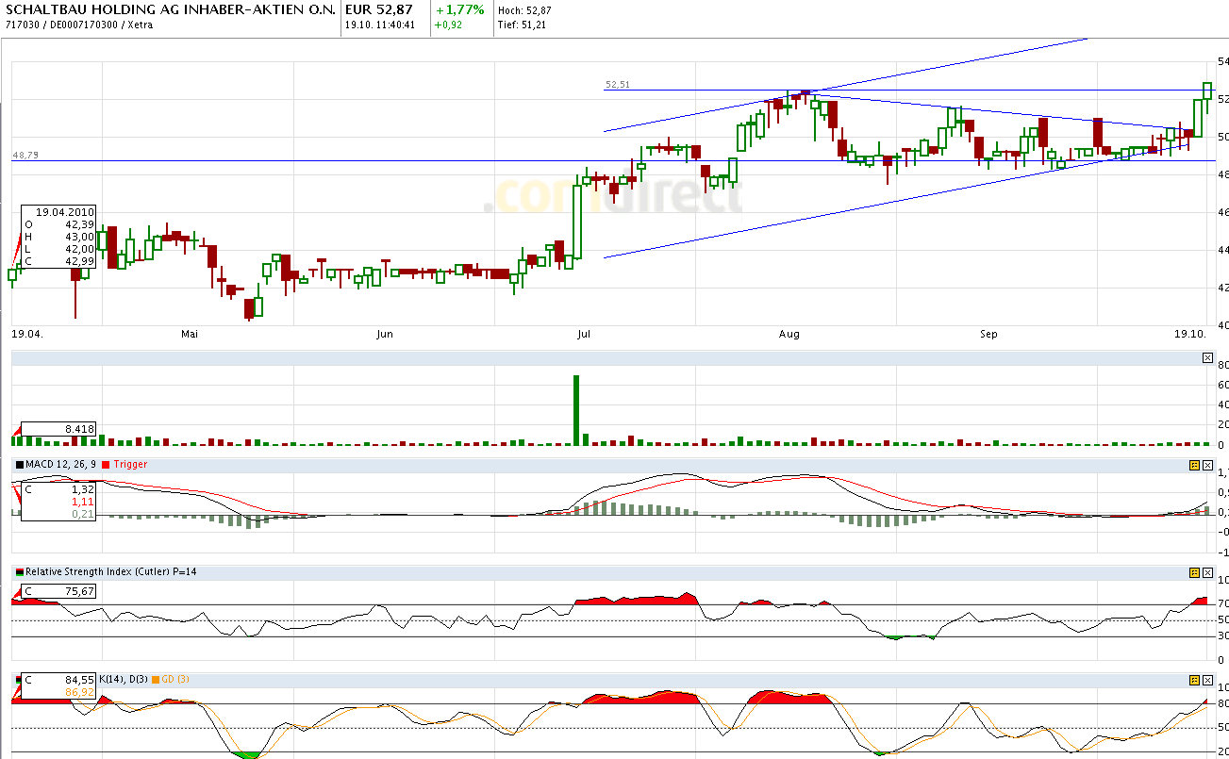Click the 'Jun' month label on axis
This screenshot has height=759, width=1229.
(384, 334)
